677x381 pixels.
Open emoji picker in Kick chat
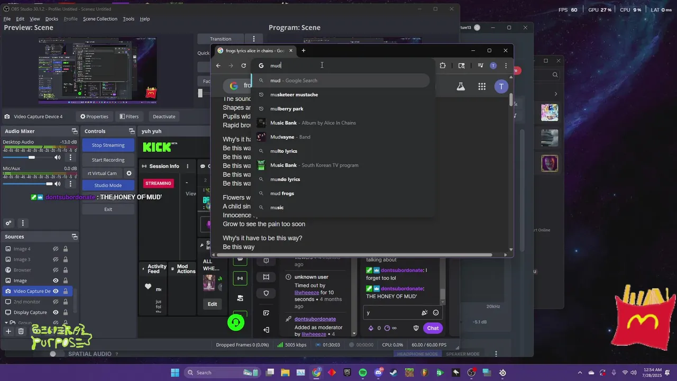coord(436,313)
